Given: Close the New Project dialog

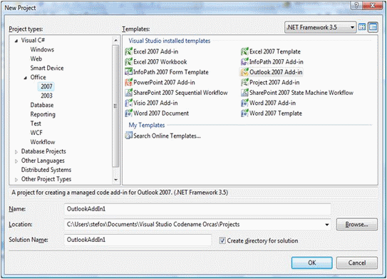Looking at the screenshot, I should (373, 6).
